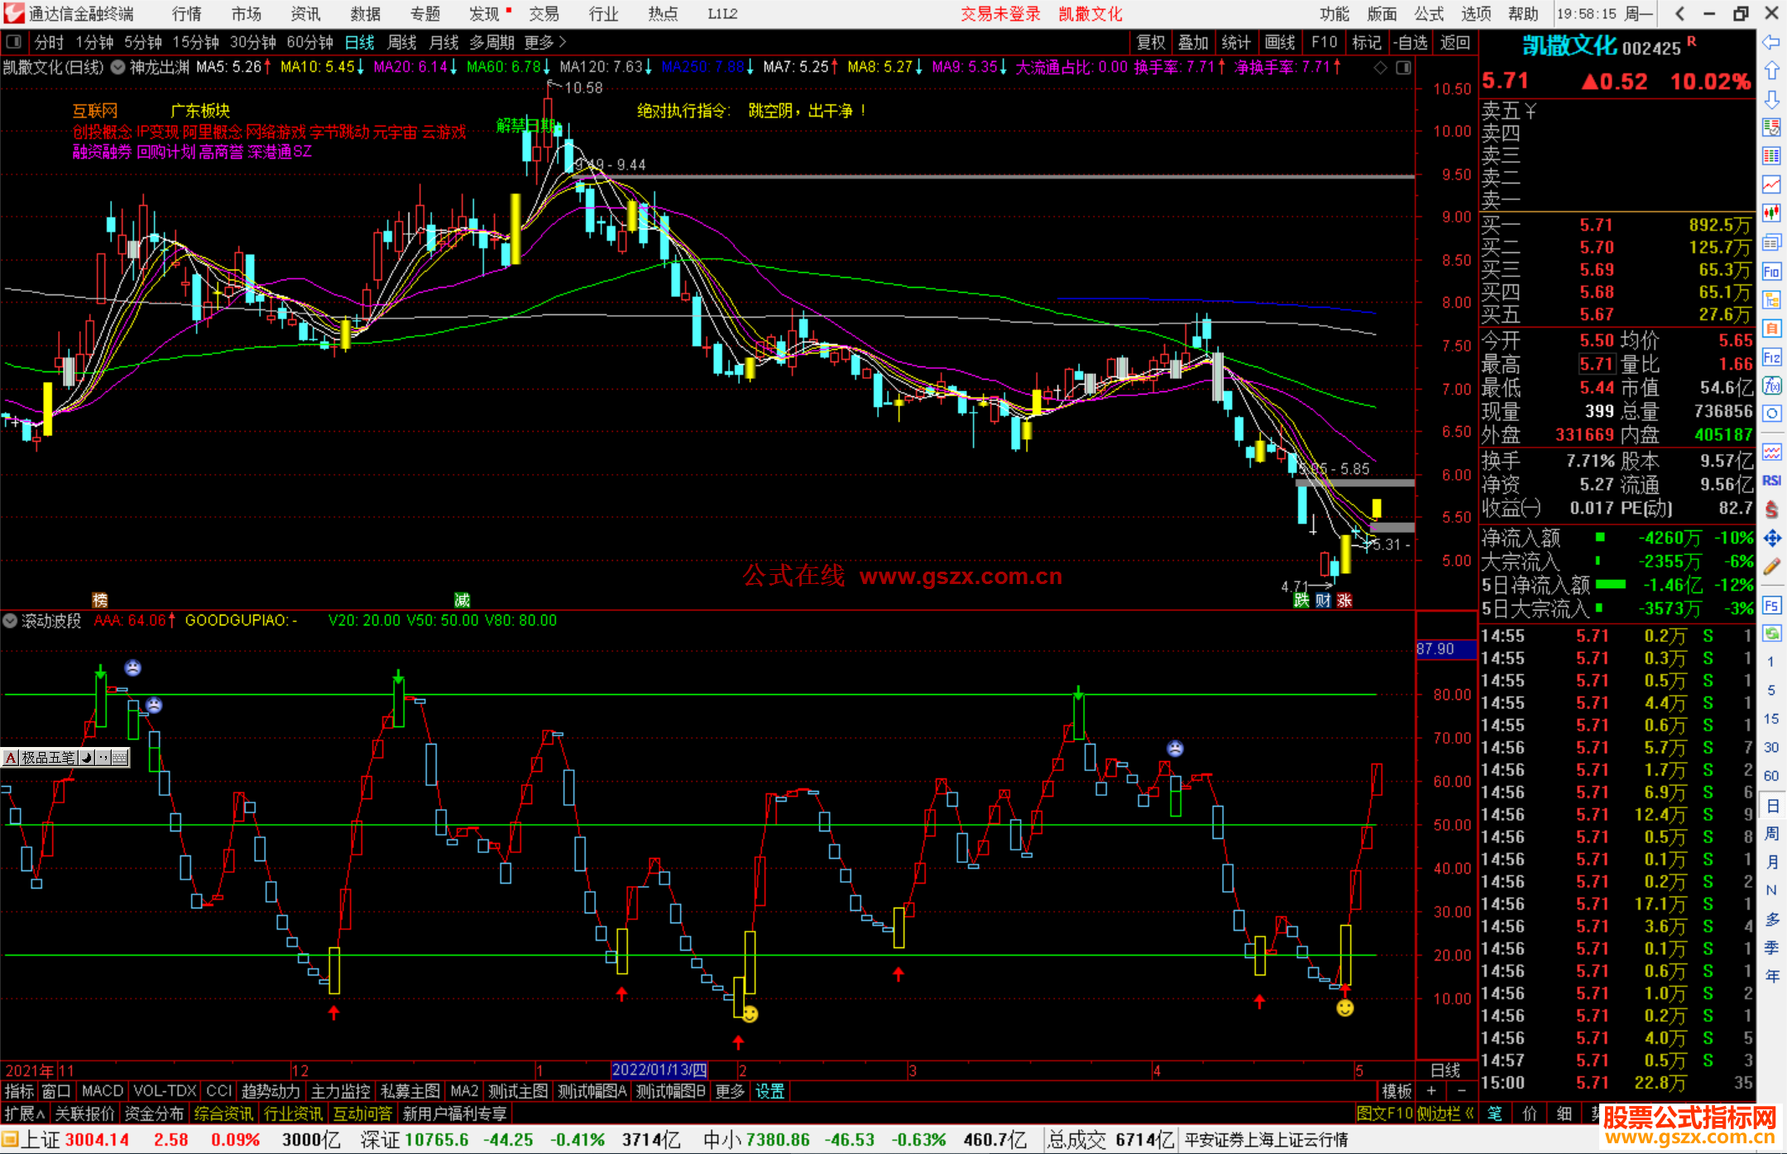Expand the 扩展 panel at bottom left
This screenshot has width=1787, height=1154.
click(x=25, y=1113)
